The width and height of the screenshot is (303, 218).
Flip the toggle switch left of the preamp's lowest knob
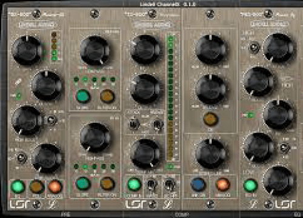click(x=22, y=158)
